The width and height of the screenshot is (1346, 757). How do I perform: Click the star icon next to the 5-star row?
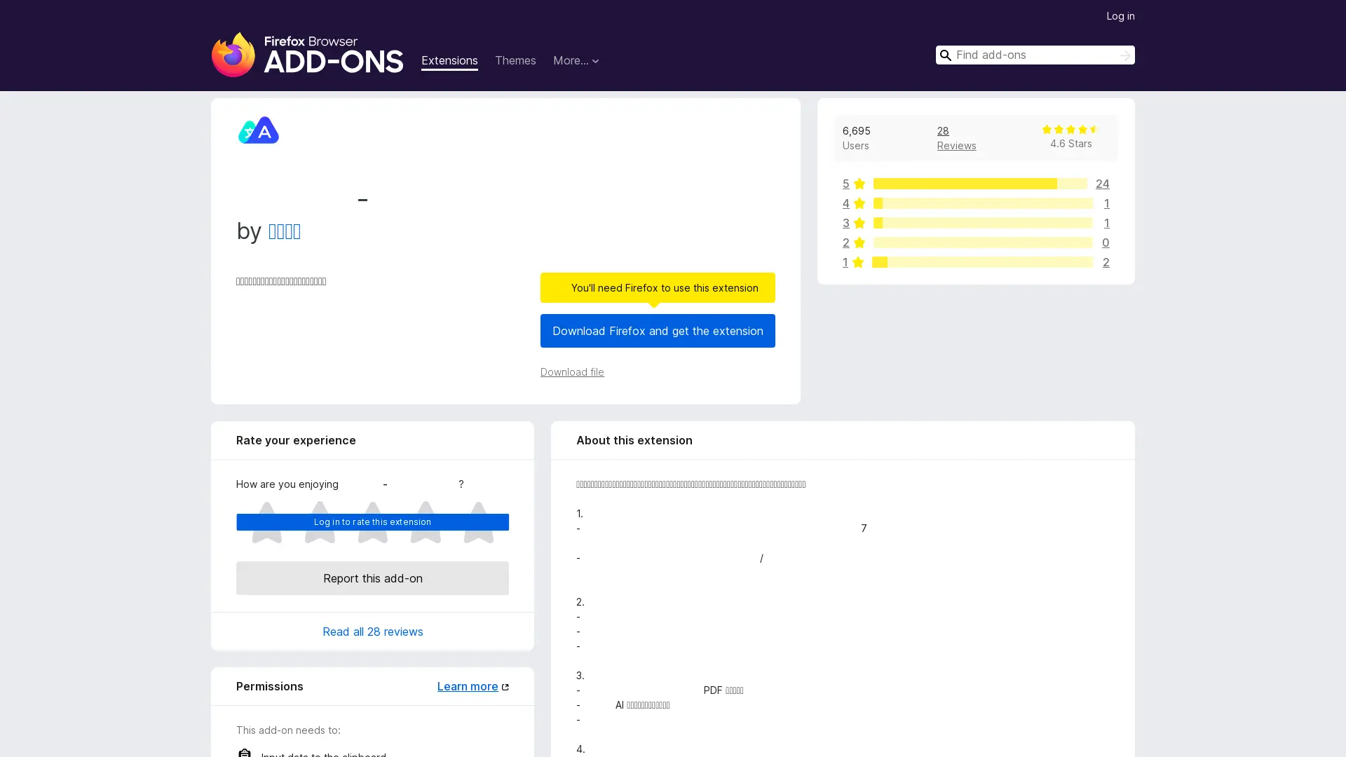tap(859, 184)
